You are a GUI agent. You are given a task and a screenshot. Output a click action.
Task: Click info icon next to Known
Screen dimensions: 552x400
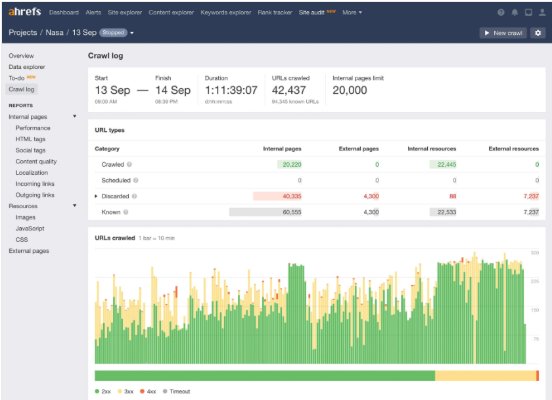pyautogui.click(x=126, y=212)
